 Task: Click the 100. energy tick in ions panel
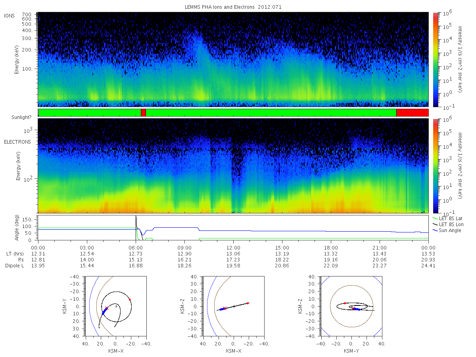[27, 69]
